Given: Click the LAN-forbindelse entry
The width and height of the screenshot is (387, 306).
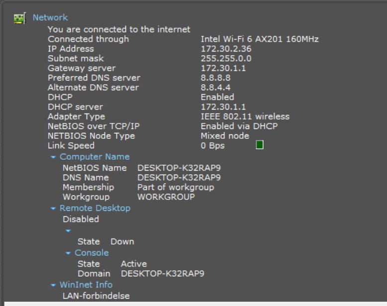Looking at the screenshot, I should click(x=96, y=296).
